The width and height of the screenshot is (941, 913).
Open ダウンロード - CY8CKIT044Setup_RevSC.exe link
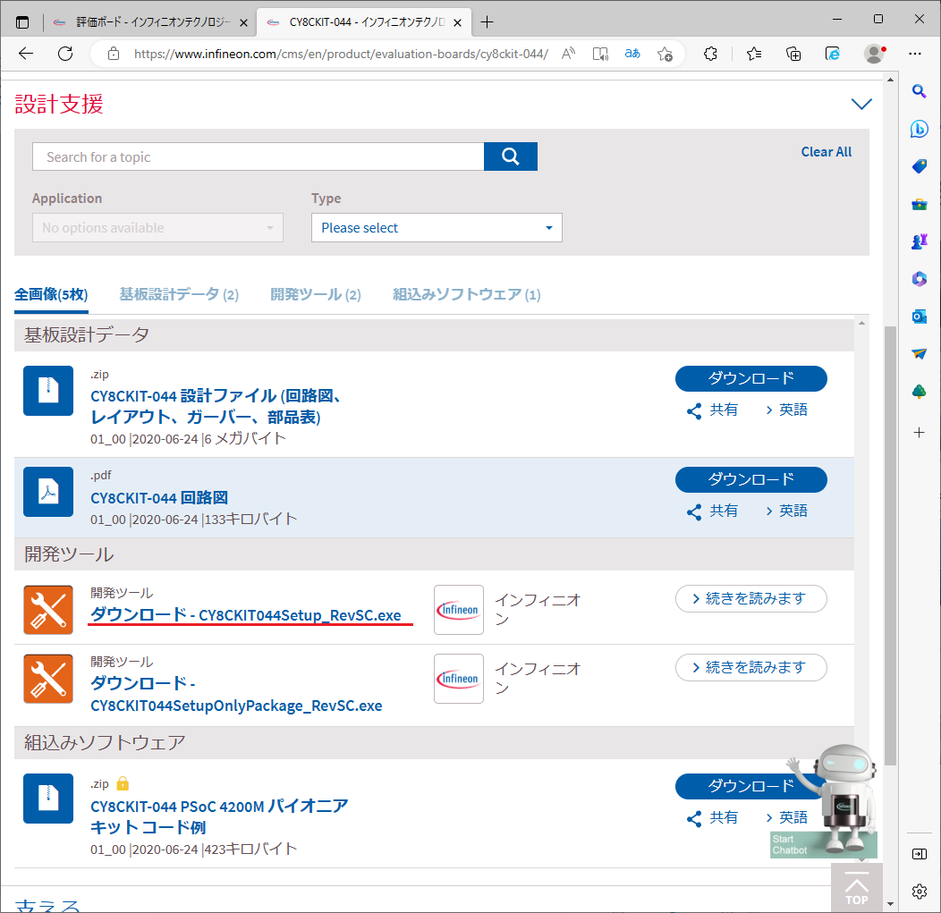[x=245, y=615]
